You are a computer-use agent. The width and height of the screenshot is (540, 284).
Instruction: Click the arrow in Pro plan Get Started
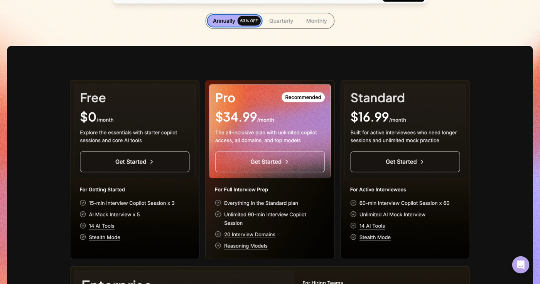pos(287,162)
